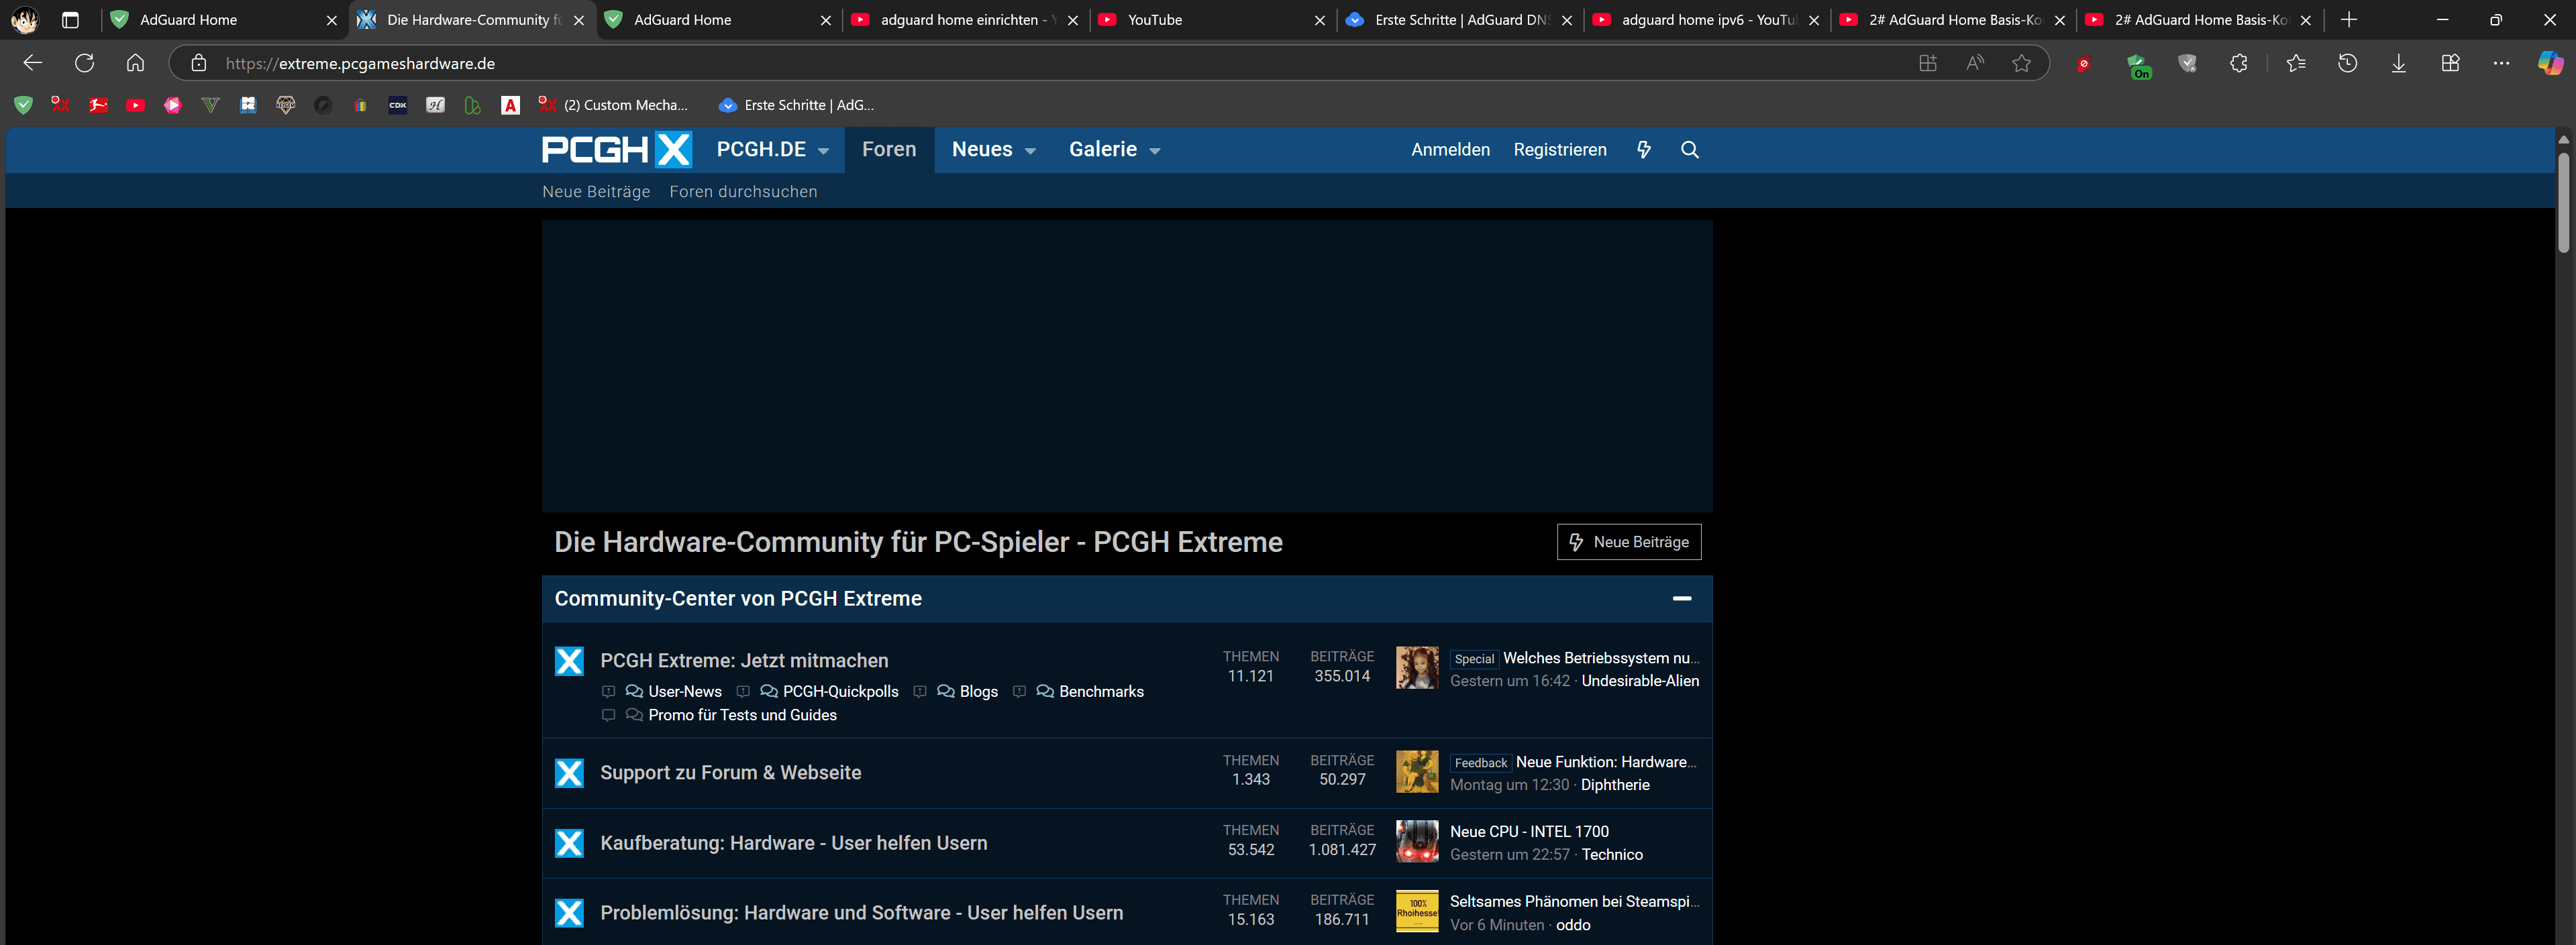Open the red Shorts blocker extension icon

pos(2084,64)
